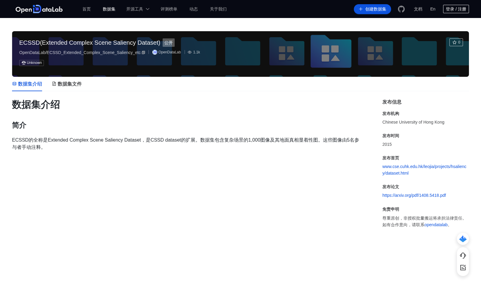Click the OpenDataLab publisher name

point(170,52)
